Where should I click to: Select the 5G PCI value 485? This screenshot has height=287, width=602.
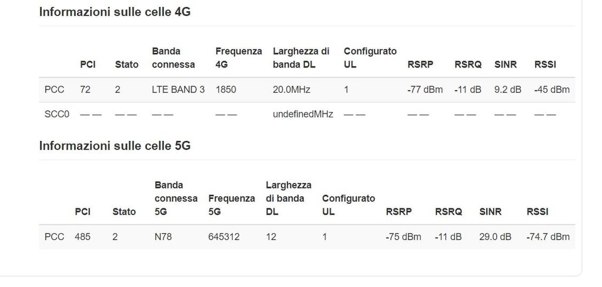[x=82, y=237]
